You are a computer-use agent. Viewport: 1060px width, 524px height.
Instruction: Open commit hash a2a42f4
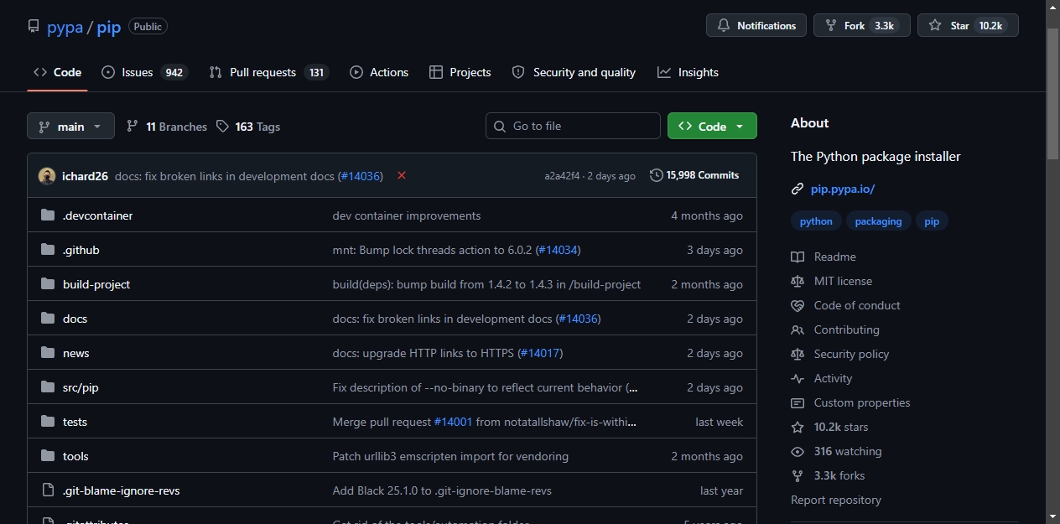tap(562, 176)
